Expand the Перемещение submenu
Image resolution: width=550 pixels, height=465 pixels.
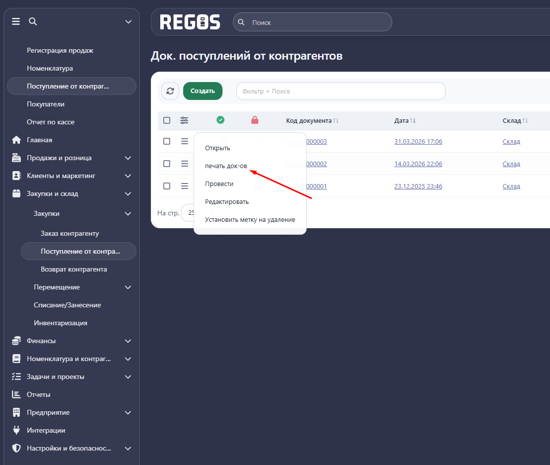[128, 287]
